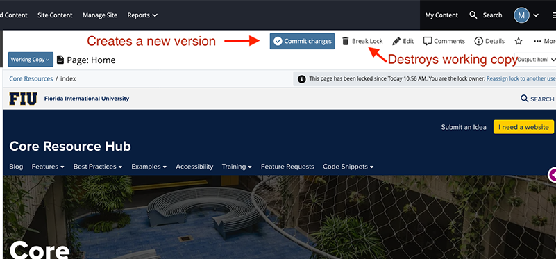Open the Output html selector
Image resolution: width=556 pixels, height=259 pixels.
tap(535, 60)
